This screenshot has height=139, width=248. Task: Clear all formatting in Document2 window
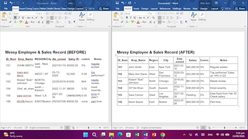153,18
